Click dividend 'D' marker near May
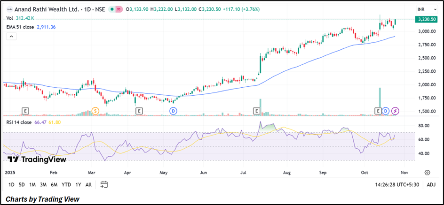The image size is (444, 205). tap(174, 111)
